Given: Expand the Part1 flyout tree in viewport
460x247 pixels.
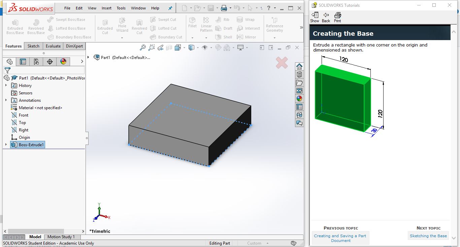Looking at the screenshot, I should tap(89, 57).
